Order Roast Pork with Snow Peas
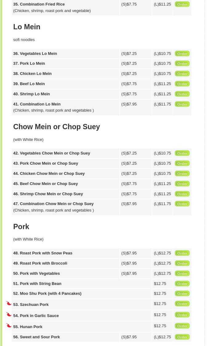 182,253
